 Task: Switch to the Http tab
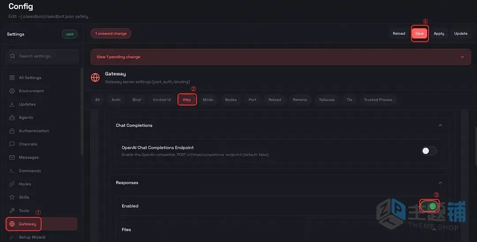pos(187,100)
